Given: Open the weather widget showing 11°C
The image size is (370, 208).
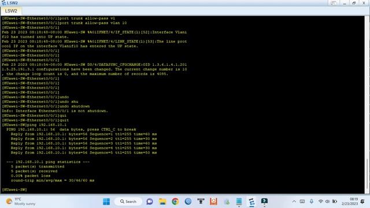Looking at the screenshot, I should (21, 202).
